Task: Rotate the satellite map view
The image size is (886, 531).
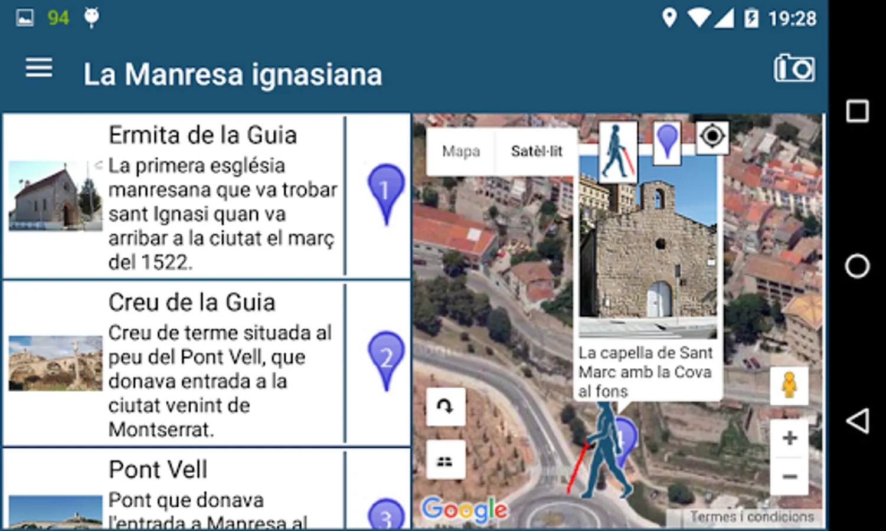Action: 446,407
